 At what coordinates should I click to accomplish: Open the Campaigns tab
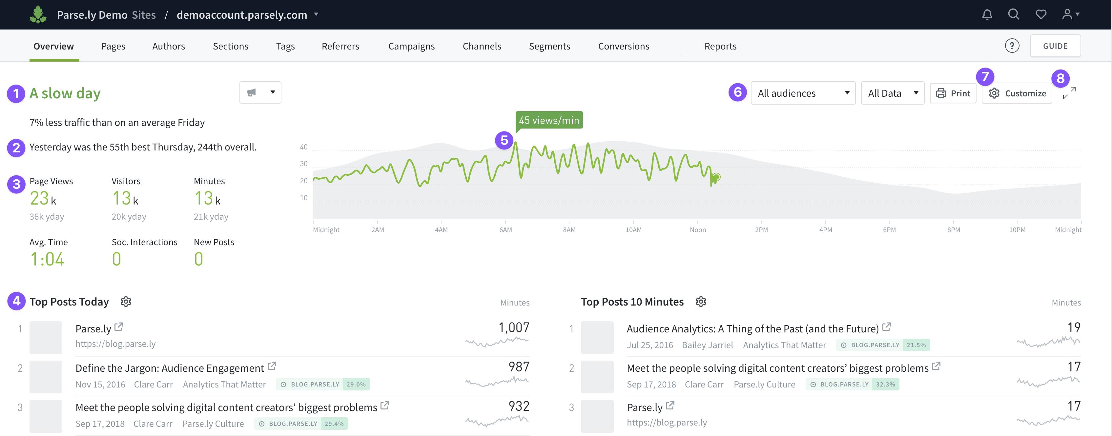point(411,46)
